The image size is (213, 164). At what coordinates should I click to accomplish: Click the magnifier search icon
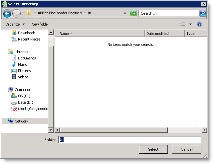tap(203, 13)
